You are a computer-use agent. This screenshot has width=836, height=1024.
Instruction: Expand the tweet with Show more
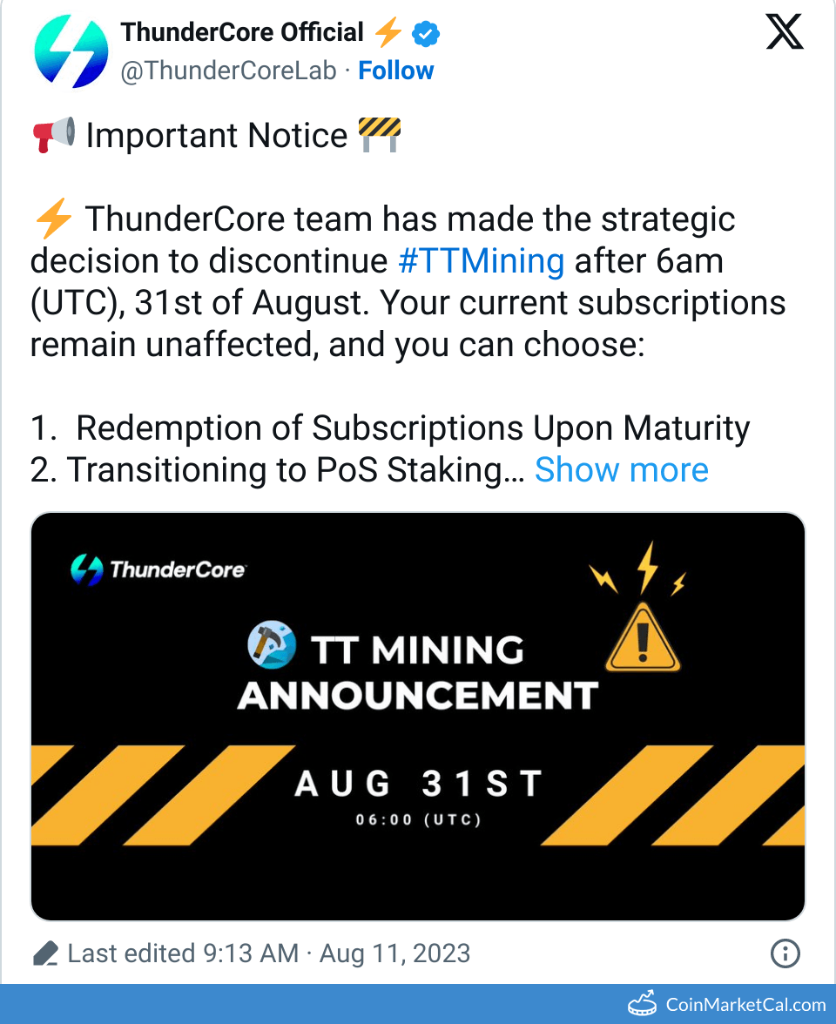click(x=621, y=470)
